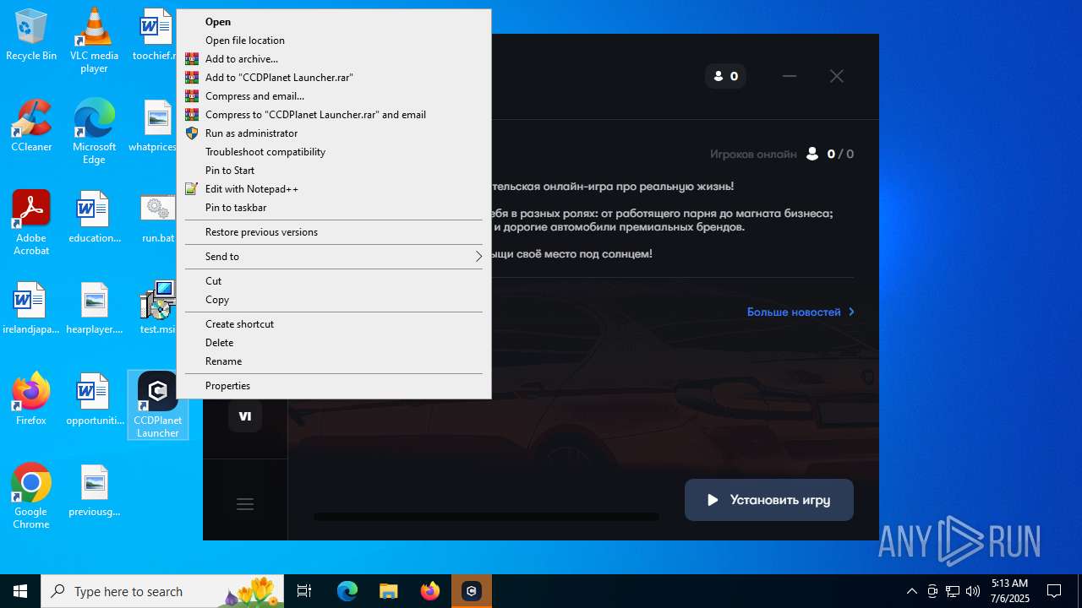Open Microsoft Edge from the taskbar
This screenshot has width=1082, height=608.
[x=347, y=591]
